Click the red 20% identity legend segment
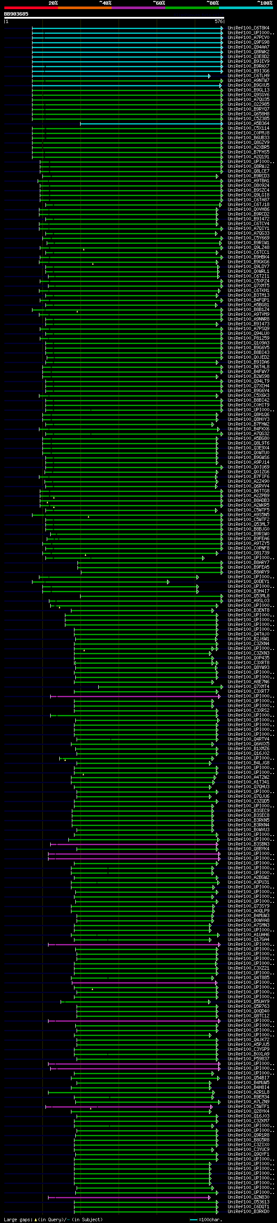 pyautogui.click(x=31, y=8)
